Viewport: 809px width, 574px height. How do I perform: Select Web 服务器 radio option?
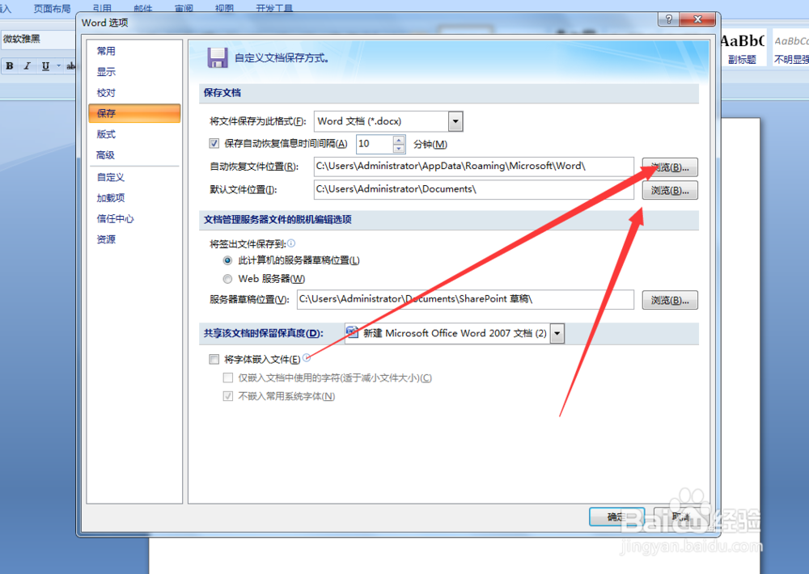click(x=227, y=279)
